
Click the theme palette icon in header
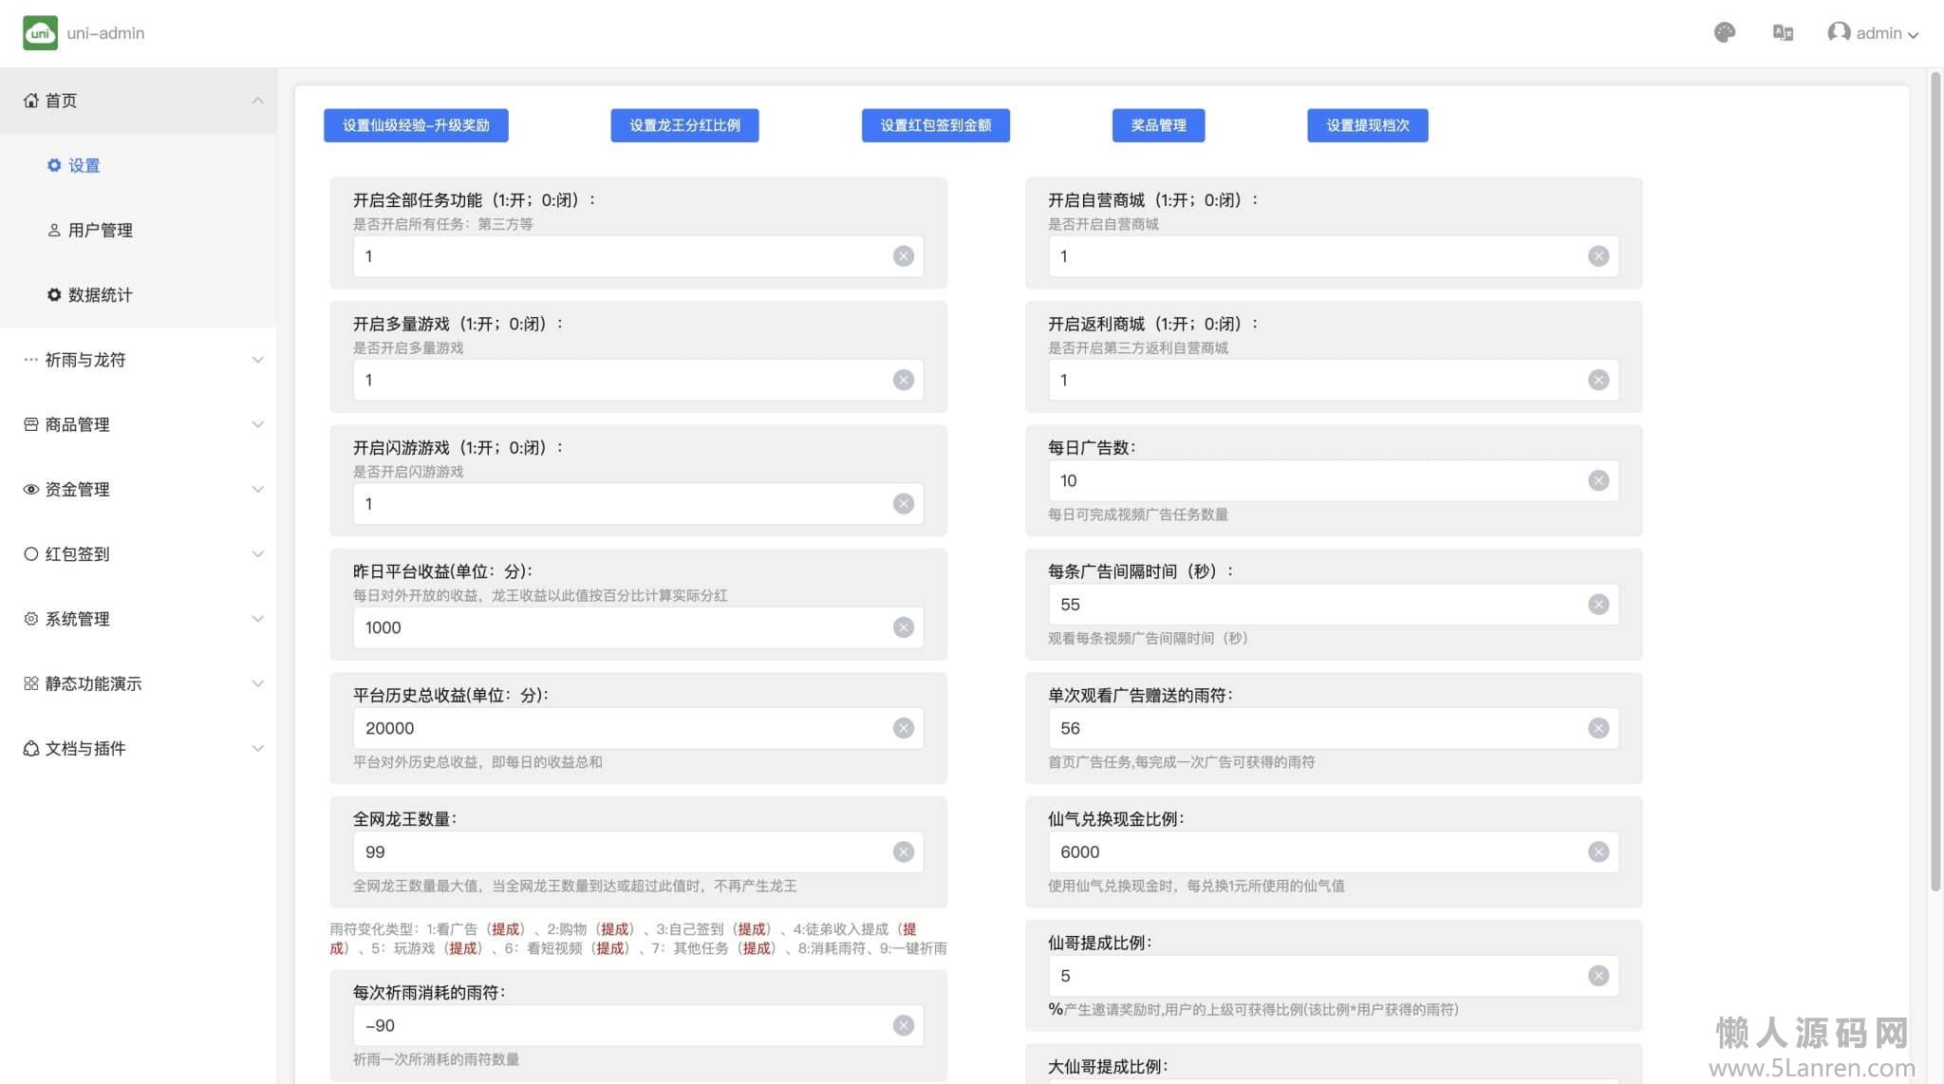point(1725,33)
